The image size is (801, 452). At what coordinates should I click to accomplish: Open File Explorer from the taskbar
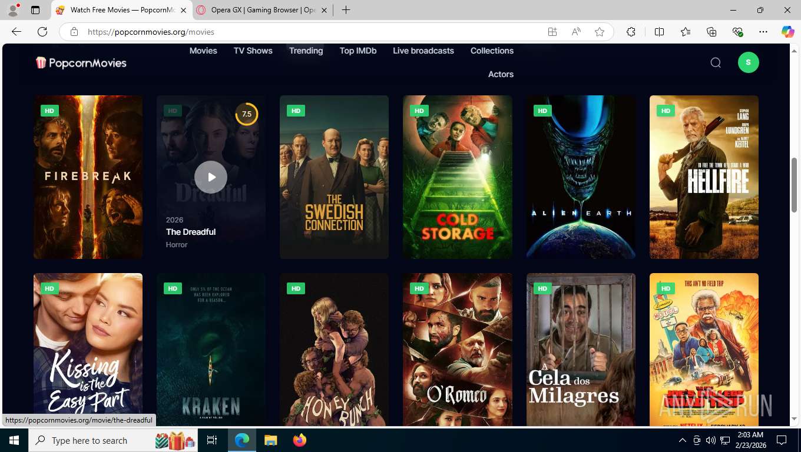[x=271, y=440]
